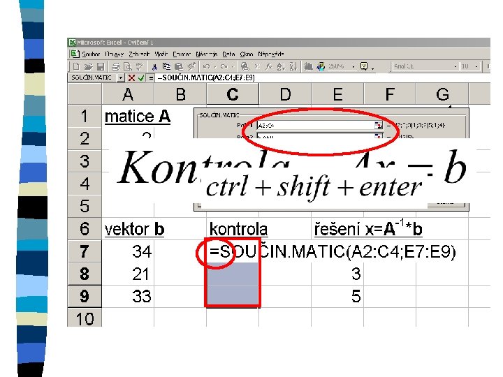Select column B header
The image size is (503, 377).
pyautogui.click(x=180, y=94)
